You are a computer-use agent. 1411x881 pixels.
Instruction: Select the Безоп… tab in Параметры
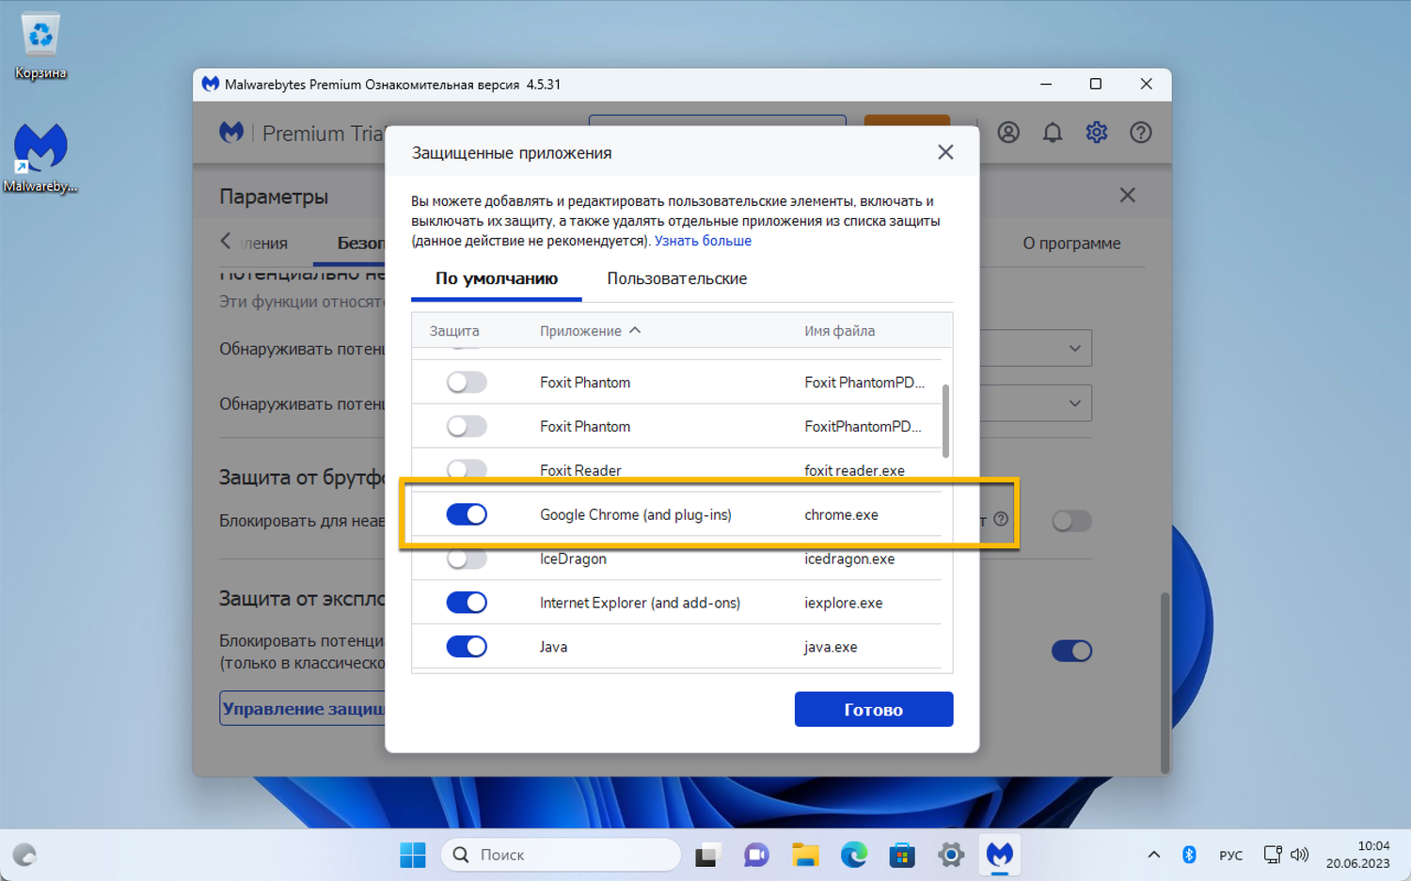pos(360,244)
